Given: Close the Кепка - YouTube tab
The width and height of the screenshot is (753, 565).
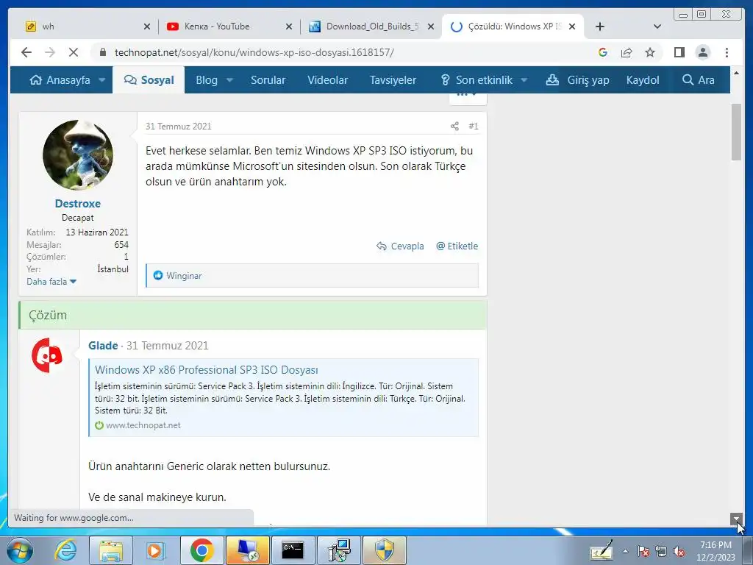Looking at the screenshot, I should click(288, 26).
